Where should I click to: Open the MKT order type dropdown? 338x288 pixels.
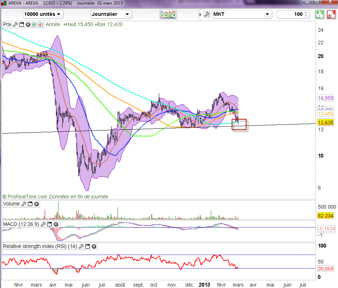tap(242, 14)
